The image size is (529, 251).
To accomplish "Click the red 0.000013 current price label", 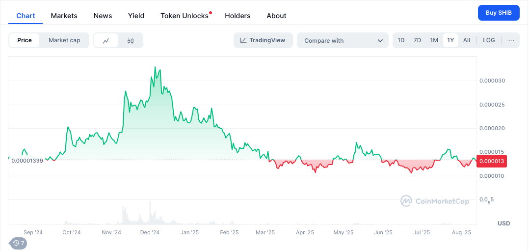I will [x=492, y=161].
